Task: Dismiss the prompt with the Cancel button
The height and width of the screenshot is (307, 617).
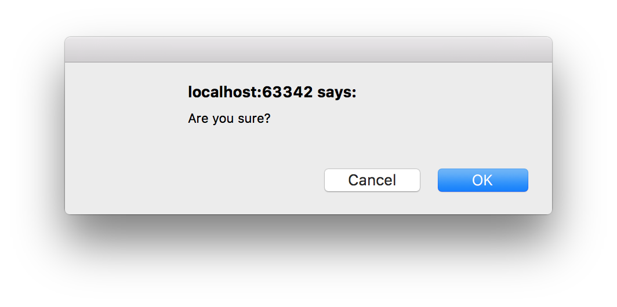Action: [x=372, y=180]
